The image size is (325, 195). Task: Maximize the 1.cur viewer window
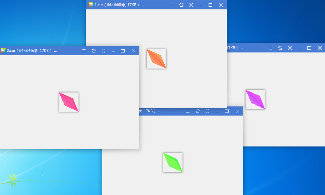(x=210, y=5)
